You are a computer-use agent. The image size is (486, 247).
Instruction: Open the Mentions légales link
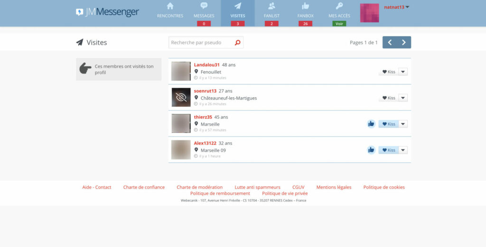334,187
